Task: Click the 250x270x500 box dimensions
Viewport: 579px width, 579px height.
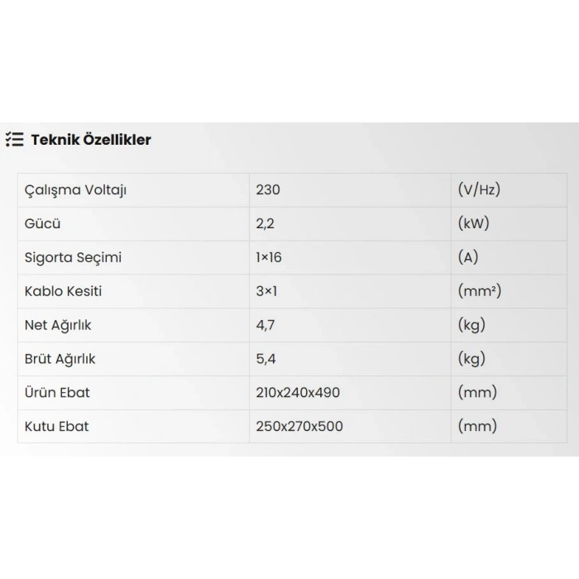Action: 299,426
